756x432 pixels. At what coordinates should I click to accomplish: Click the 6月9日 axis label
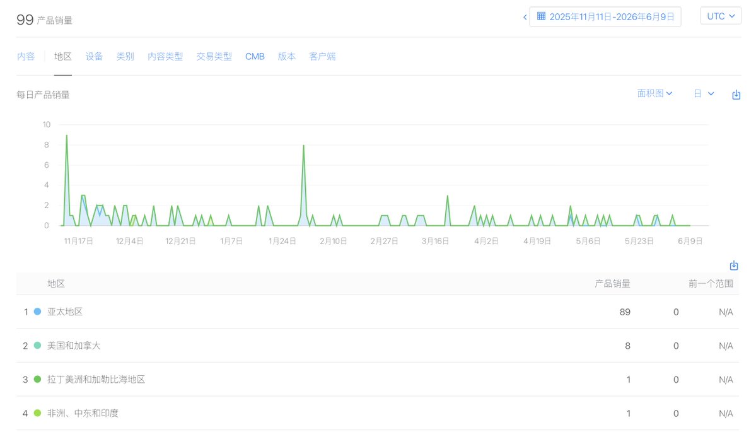pos(690,241)
